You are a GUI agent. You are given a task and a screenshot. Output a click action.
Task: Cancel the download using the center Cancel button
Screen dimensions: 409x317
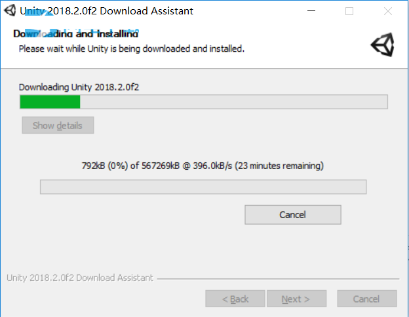click(293, 215)
